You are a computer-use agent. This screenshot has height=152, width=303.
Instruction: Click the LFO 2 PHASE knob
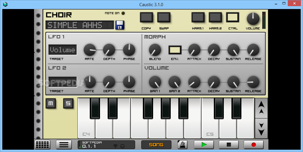tap(129, 82)
